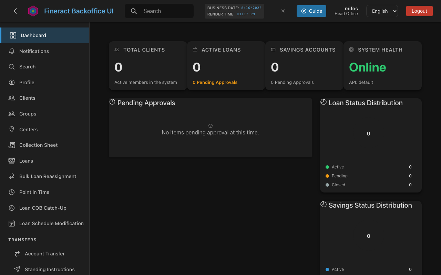Click 0 Pending Approvals under Active Loans

pos(215,82)
